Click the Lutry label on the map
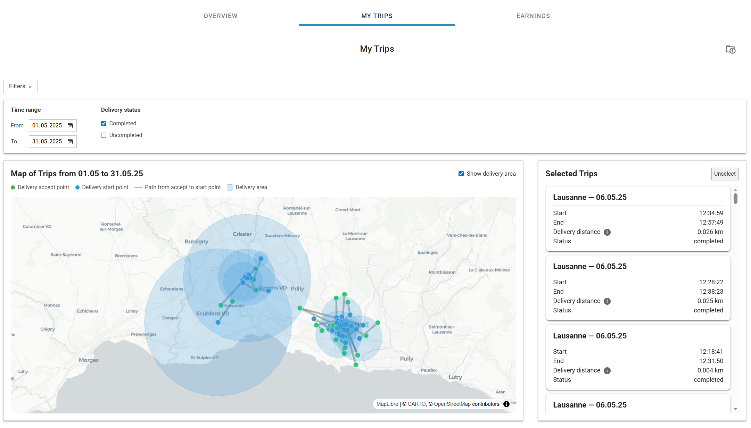Image resolution: width=751 pixels, height=428 pixels. (455, 377)
